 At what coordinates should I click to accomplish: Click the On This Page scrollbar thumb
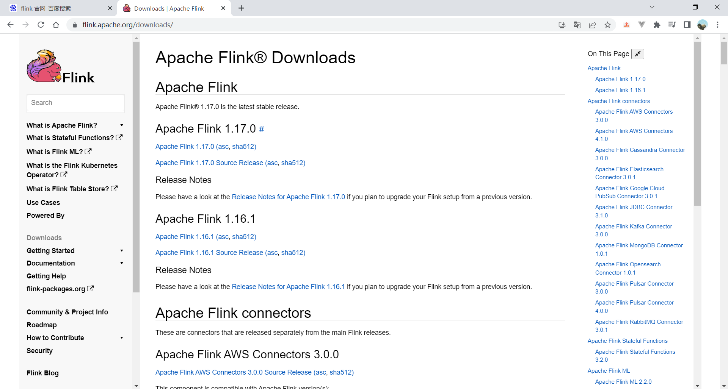point(697,123)
